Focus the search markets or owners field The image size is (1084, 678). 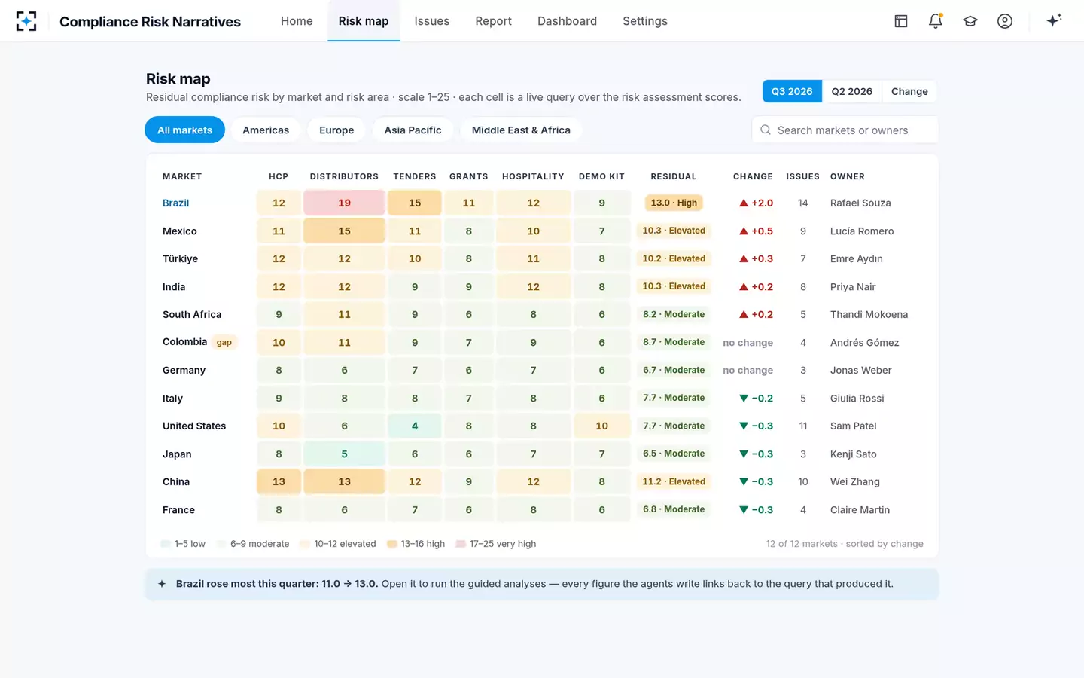point(845,130)
